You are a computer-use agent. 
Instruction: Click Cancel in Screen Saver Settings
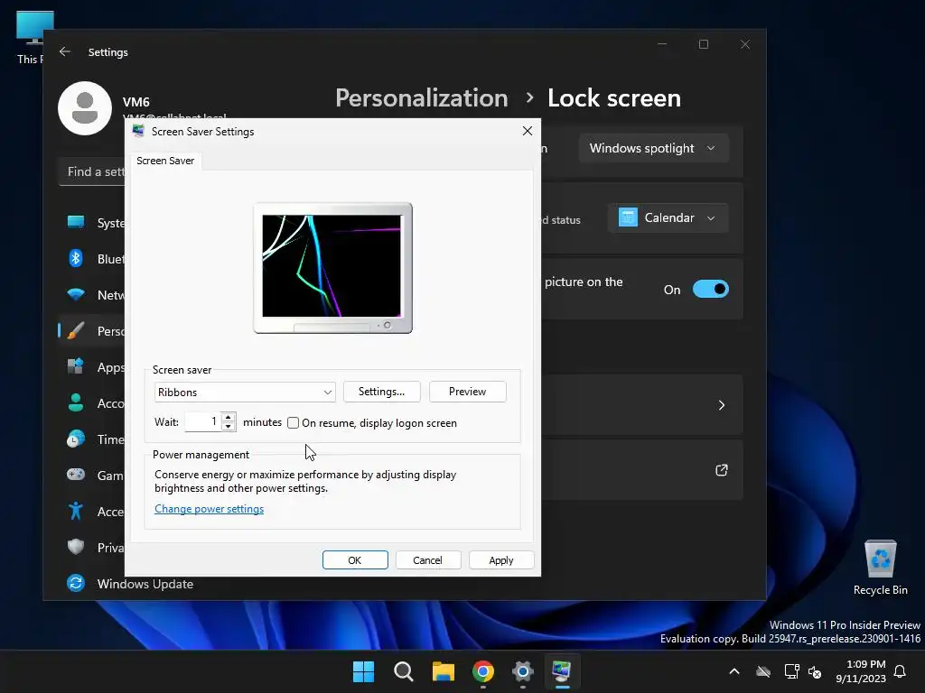pos(427,559)
